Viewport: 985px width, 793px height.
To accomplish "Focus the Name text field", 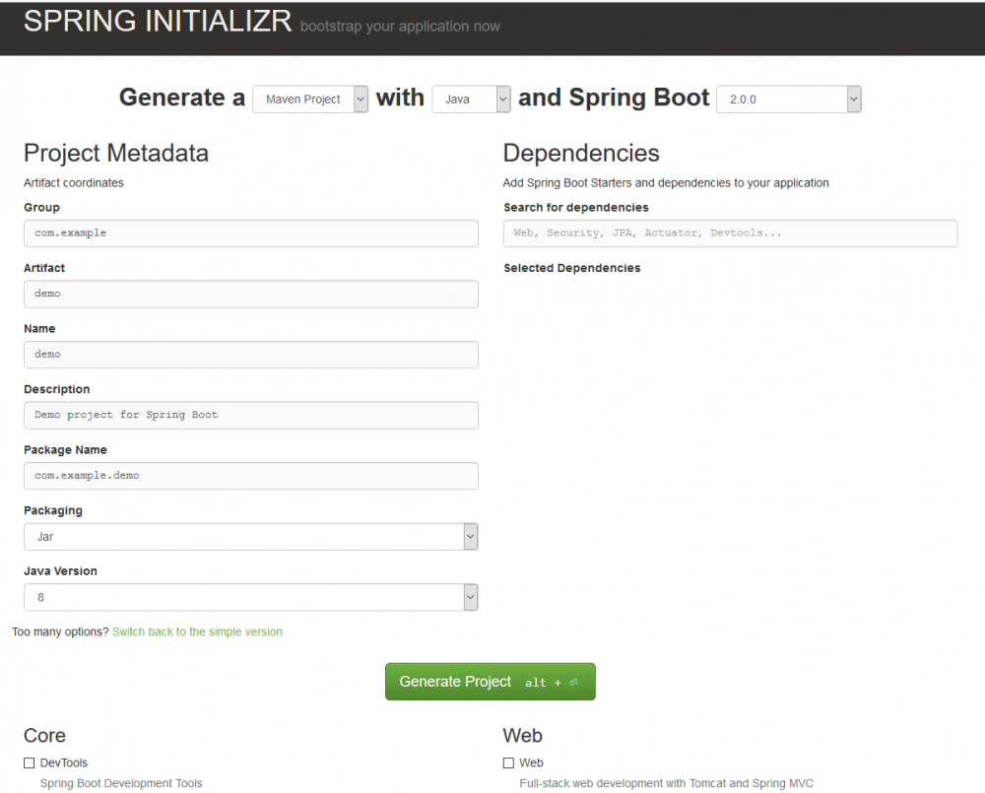I will (250, 355).
